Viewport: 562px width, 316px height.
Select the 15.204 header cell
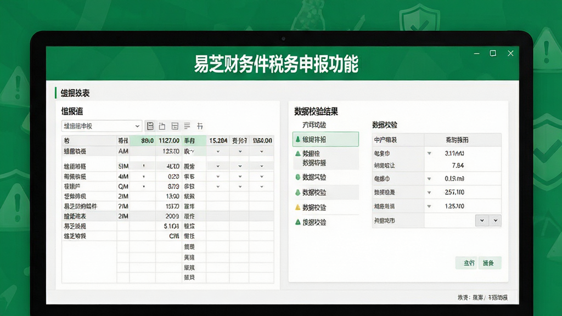[218, 141]
